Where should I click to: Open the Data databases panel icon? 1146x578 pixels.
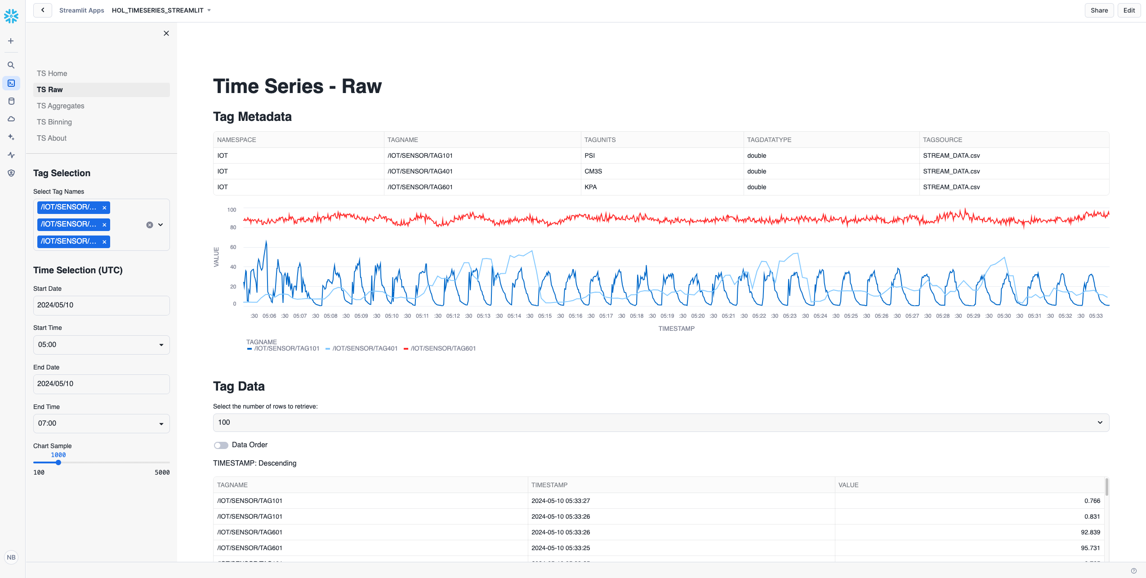click(11, 101)
